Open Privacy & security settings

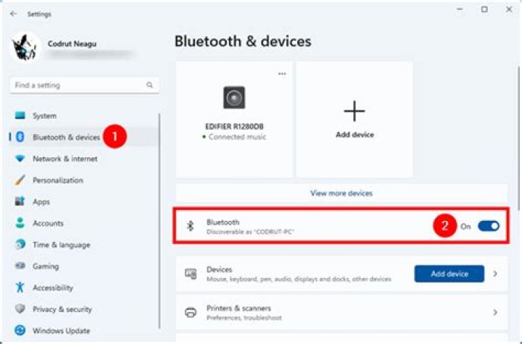64,309
